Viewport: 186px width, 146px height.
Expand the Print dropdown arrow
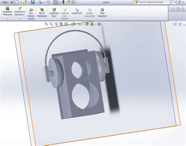pyautogui.click(x=44, y=2)
